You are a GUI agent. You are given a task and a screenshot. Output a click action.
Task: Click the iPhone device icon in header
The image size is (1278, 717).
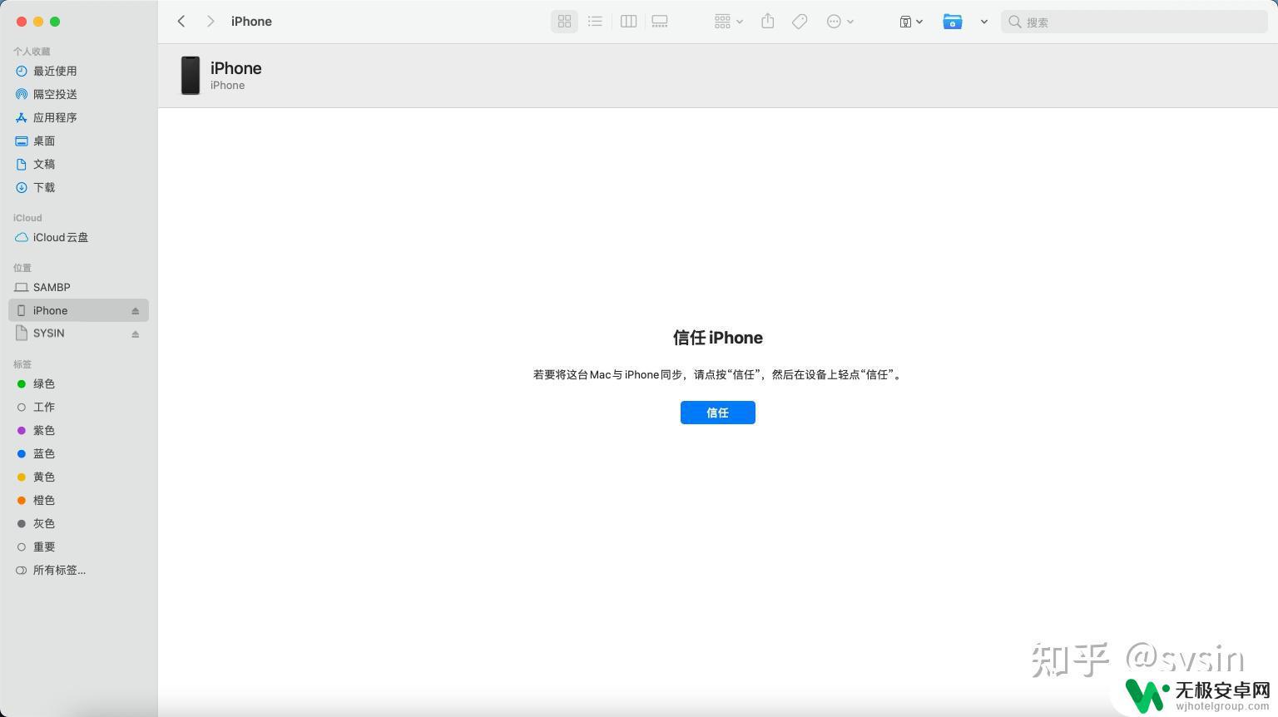coord(191,76)
